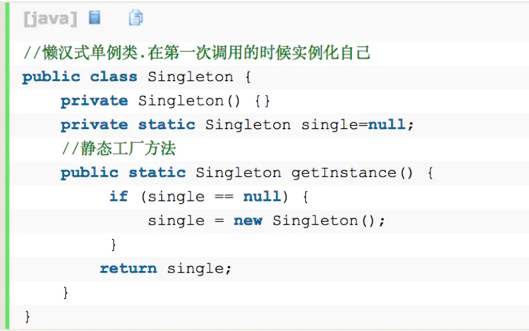Click the "class" keyword in first code line
The width and height of the screenshot is (529, 331).
(114, 77)
